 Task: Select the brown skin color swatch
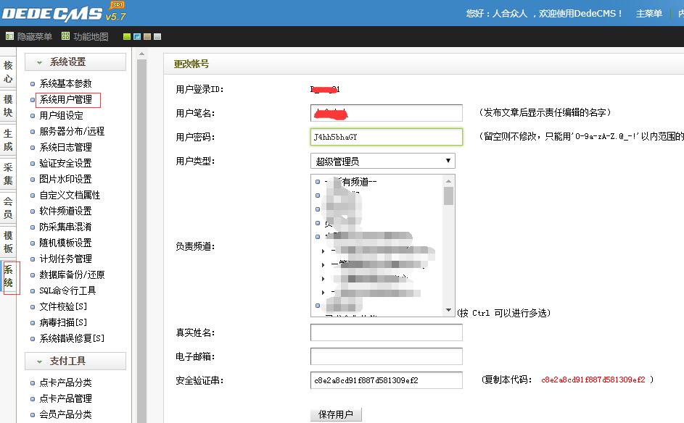coord(147,36)
